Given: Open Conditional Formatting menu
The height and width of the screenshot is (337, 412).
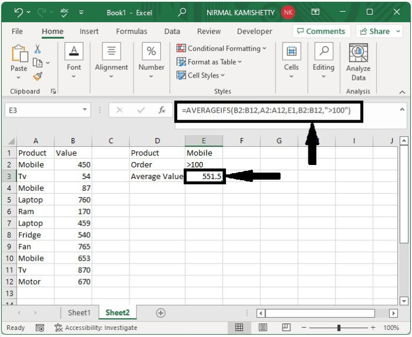Looking at the screenshot, I should (x=221, y=49).
